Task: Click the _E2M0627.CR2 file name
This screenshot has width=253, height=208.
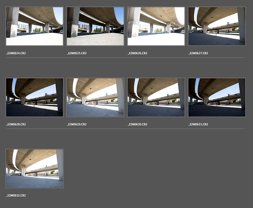Action: pyautogui.click(x=198, y=53)
